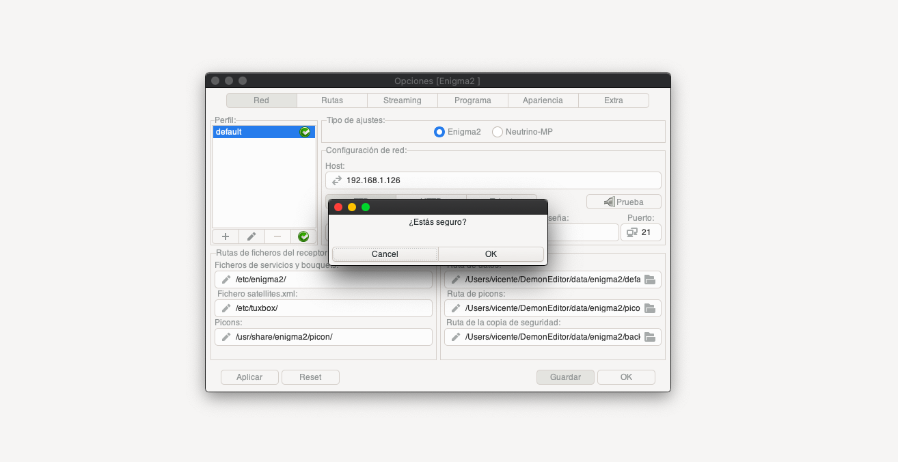The image size is (898, 462).
Task: Confirm with OK in ¿Estás seguro? dialog
Action: tap(491, 254)
